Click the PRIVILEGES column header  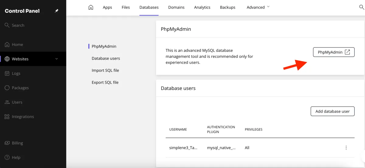point(254,129)
